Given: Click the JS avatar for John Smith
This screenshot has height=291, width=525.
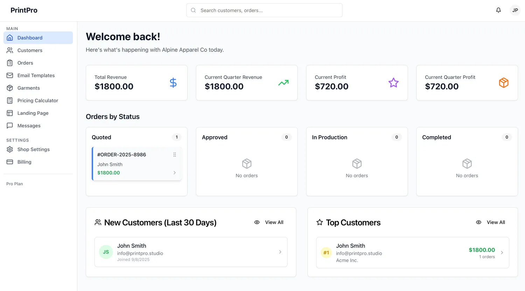Looking at the screenshot, I should pos(106,252).
